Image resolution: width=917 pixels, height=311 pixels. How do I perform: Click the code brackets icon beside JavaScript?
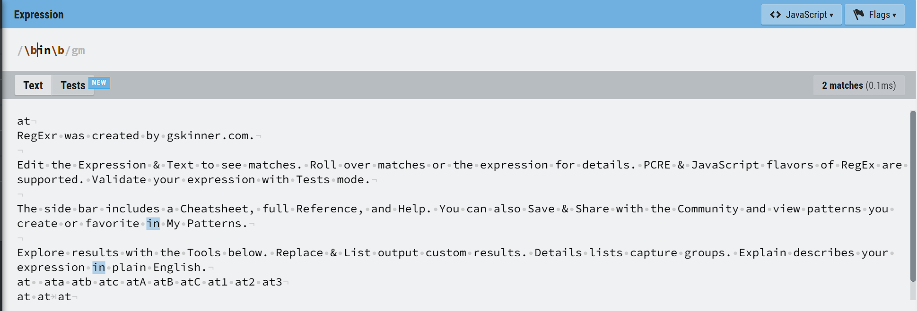[x=775, y=15]
